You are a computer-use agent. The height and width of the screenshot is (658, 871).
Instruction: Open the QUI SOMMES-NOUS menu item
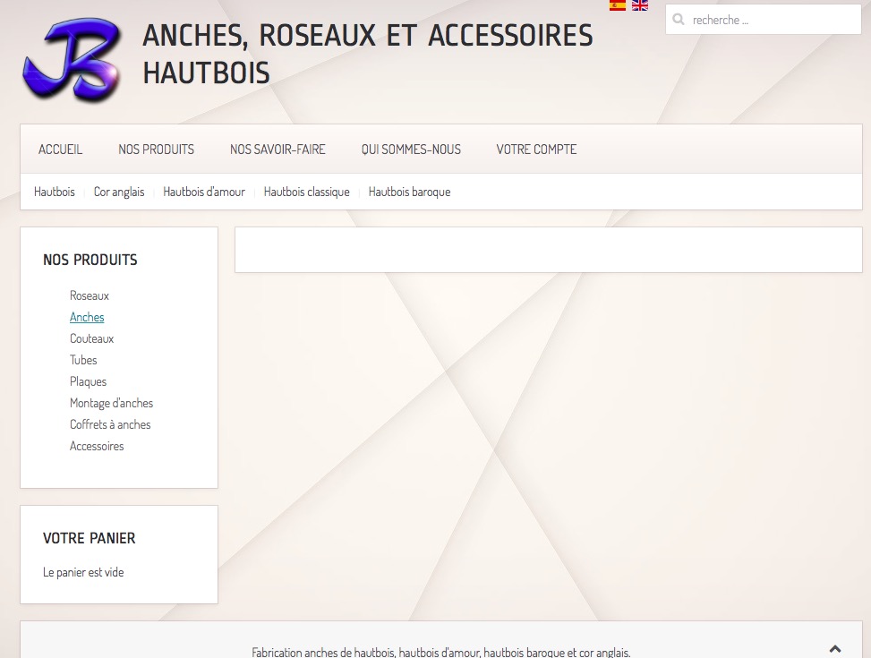point(411,149)
